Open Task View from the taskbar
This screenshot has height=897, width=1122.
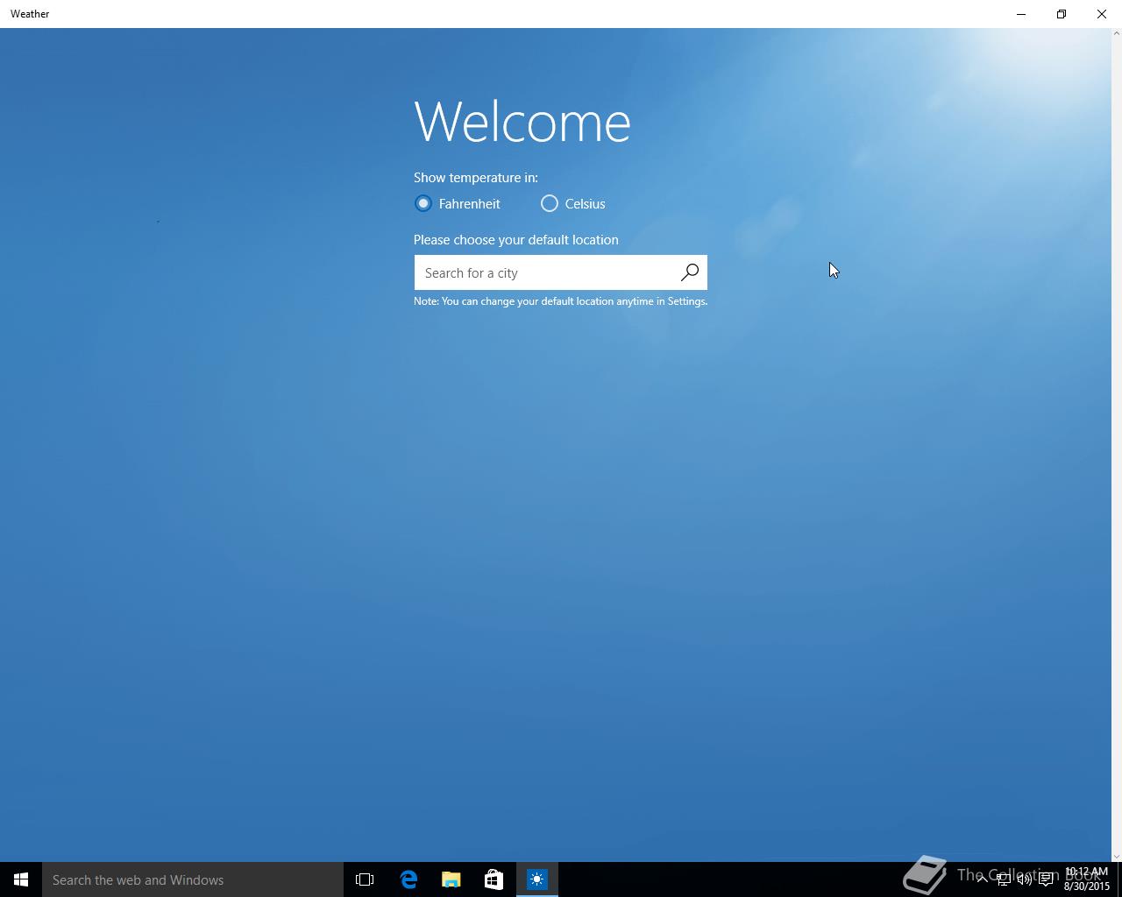coord(365,879)
